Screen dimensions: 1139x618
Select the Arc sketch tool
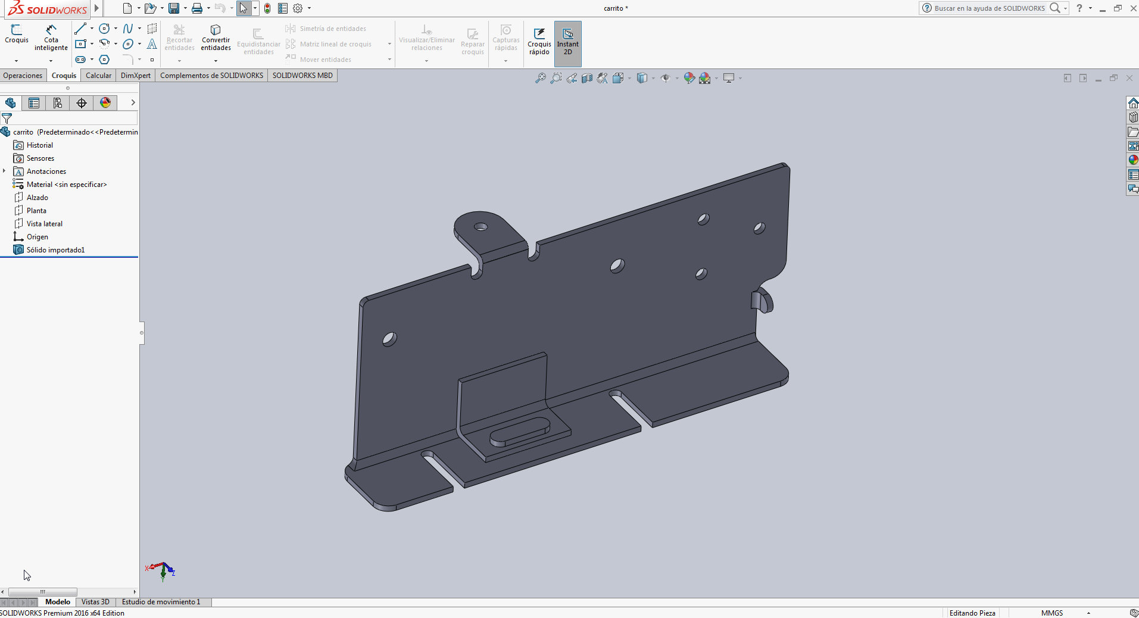104,44
